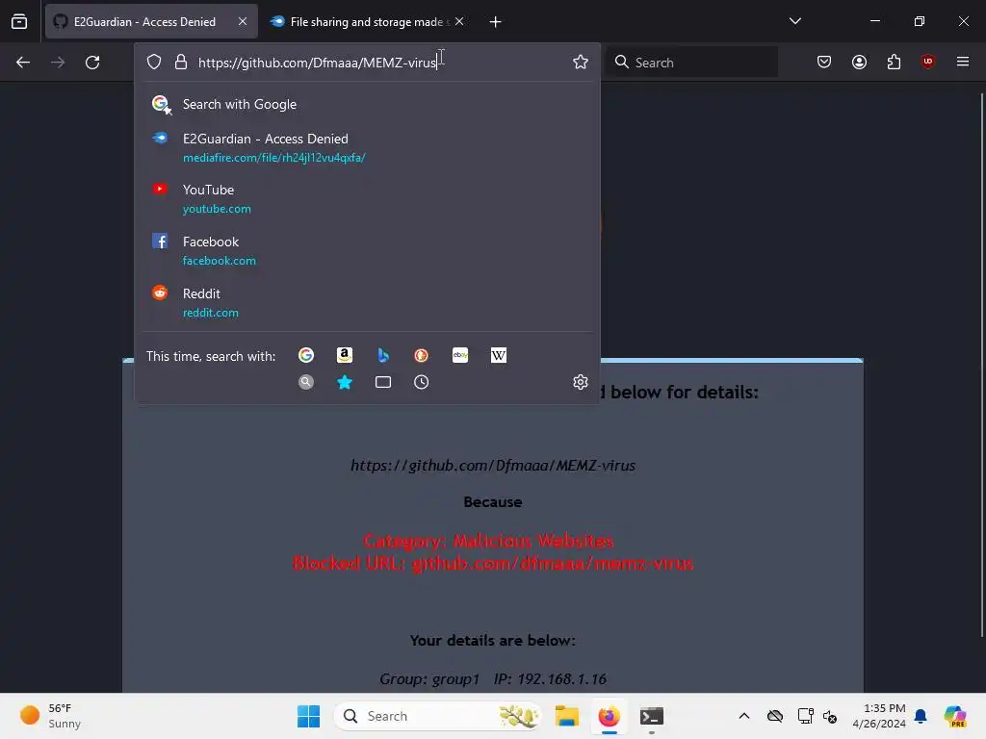Choose Search with Google suggestion
This screenshot has width=986, height=739.
367,104
